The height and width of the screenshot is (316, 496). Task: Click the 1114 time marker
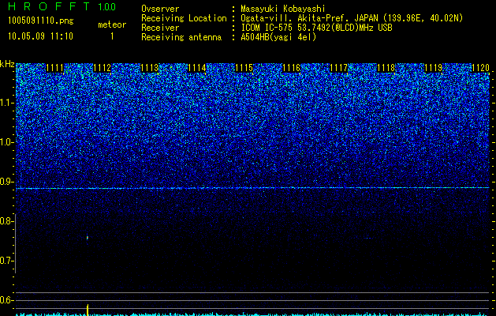tap(197, 68)
